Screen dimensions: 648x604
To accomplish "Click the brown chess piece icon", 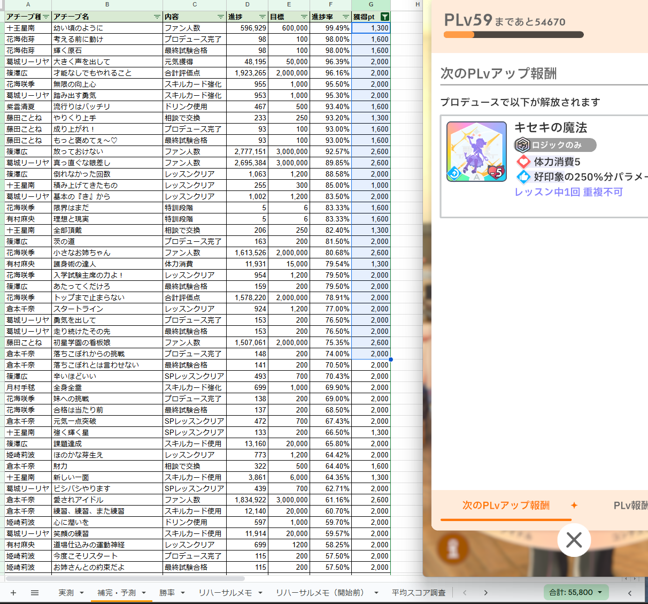I will coord(452,548).
